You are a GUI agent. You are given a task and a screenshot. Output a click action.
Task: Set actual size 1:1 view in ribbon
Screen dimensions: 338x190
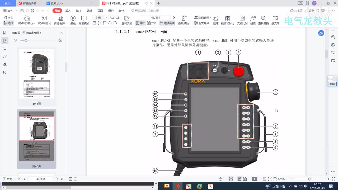[95, 23]
